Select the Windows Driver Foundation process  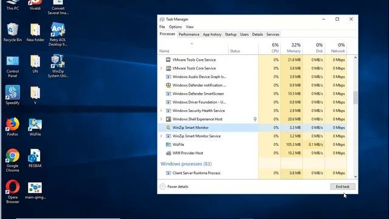[252, 102]
